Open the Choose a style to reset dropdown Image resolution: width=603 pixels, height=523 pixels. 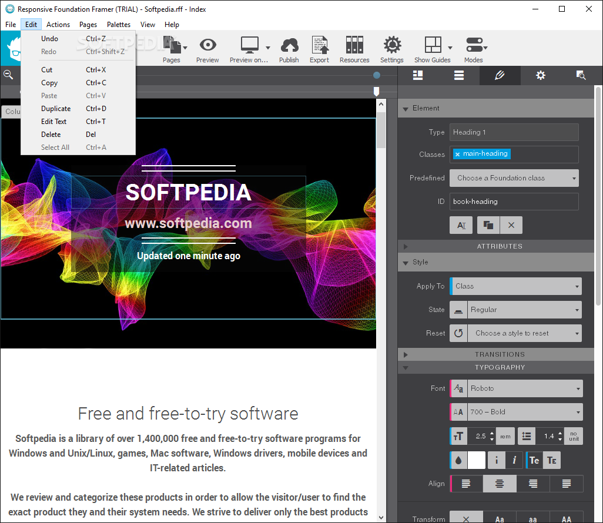point(525,333)
